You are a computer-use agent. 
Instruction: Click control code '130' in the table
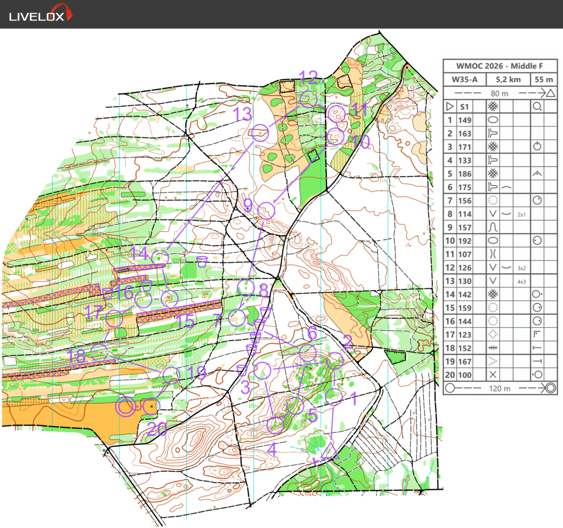465,281
